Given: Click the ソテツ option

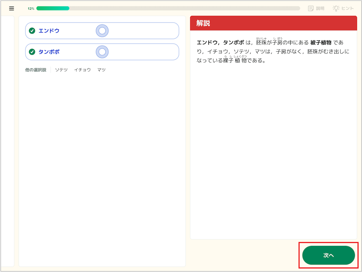Looking at the screenshot, I should [x=61, y=70].
